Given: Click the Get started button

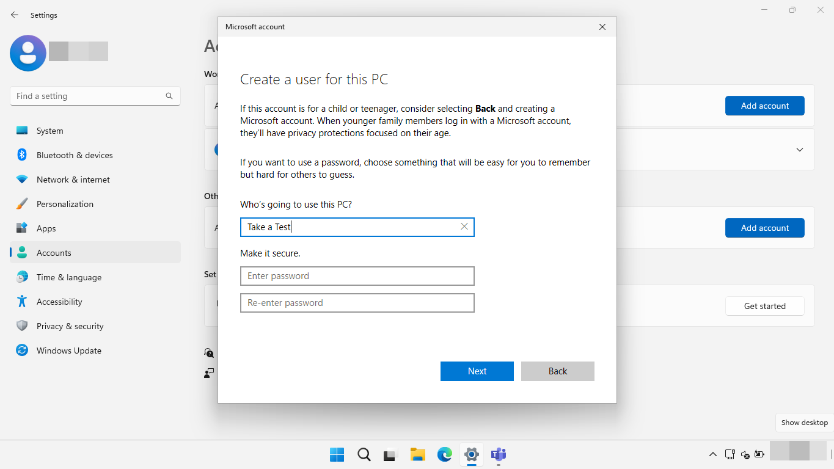Looking at the screenshot, I should [x=764, y=306].
